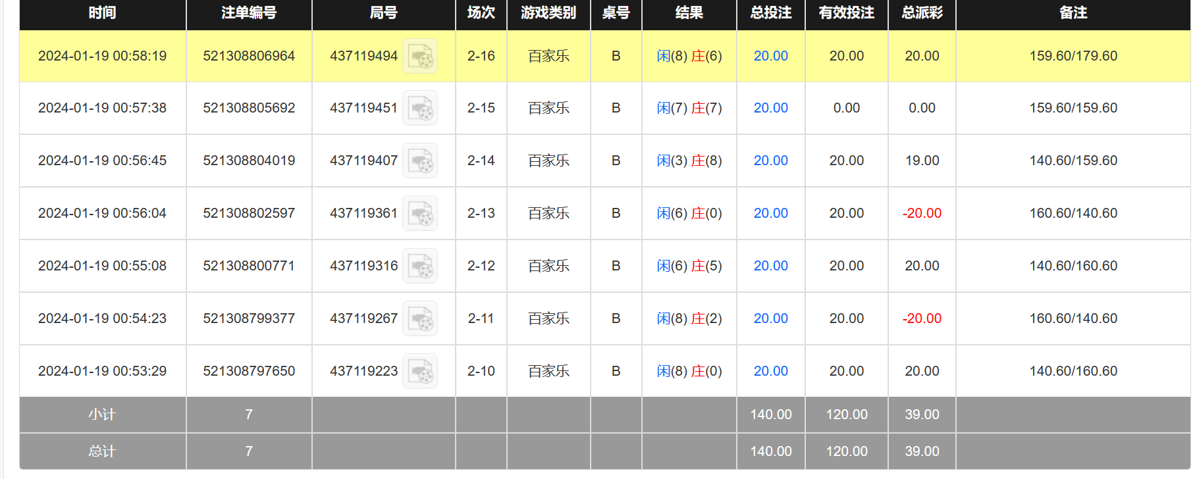
Task: Click remark 159.60/179.60
Action: coord(1073,56)
